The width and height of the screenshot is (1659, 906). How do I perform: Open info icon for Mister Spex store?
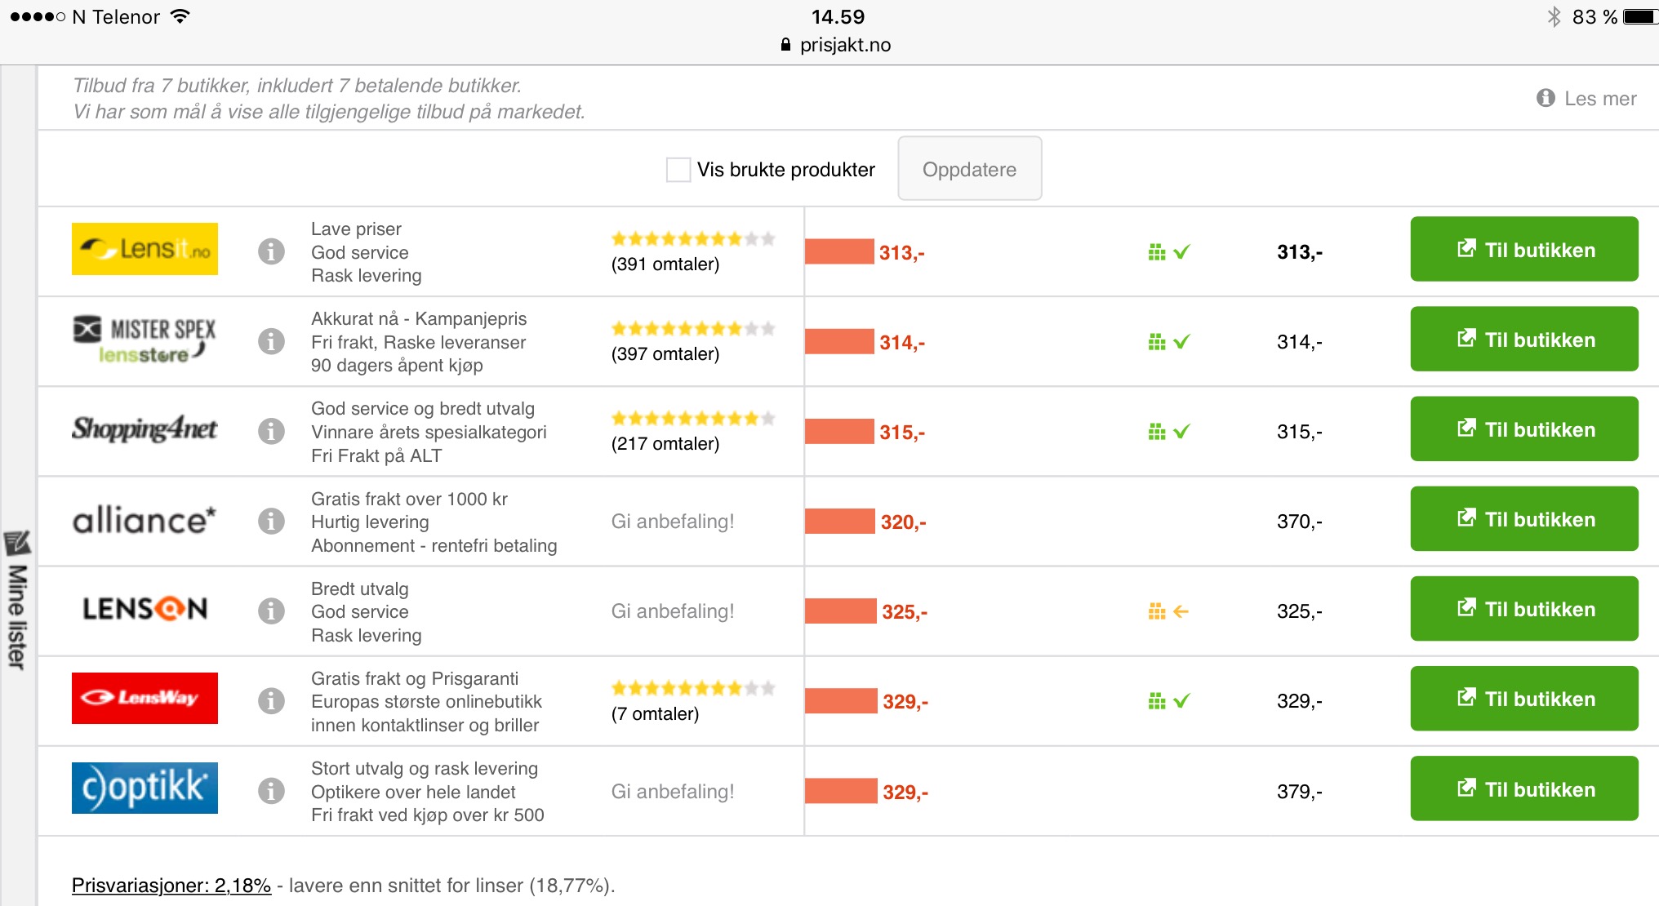point(271,341)
